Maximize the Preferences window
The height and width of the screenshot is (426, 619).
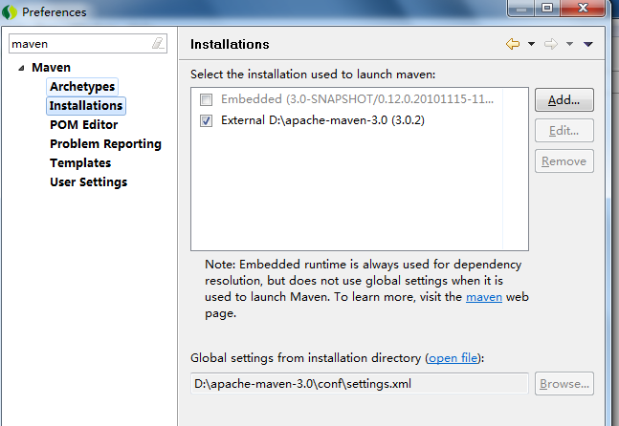tap(547, 8)
